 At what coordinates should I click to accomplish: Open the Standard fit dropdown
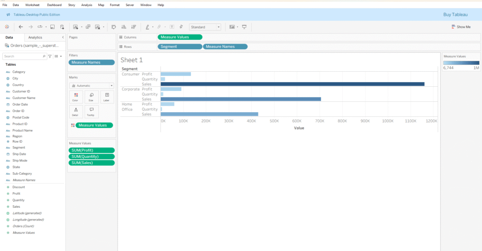205,27
